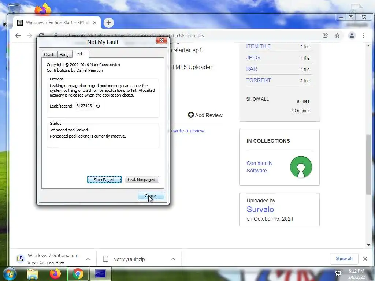375x281 pixels.
Task: Select the Leak tab in Not My Fault
Action: (x=79, y=54)
